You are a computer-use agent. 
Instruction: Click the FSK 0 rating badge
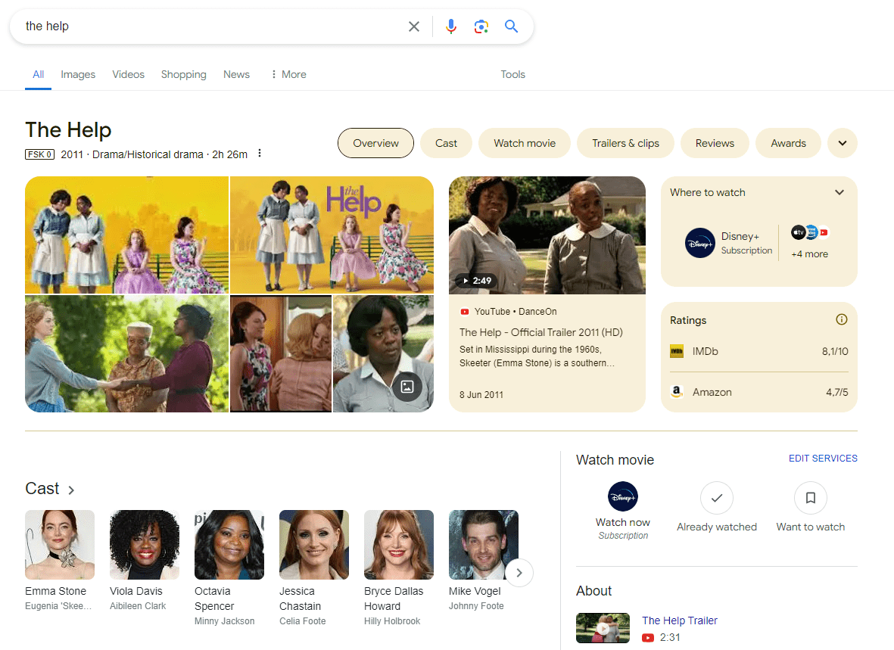coord(39,154)
